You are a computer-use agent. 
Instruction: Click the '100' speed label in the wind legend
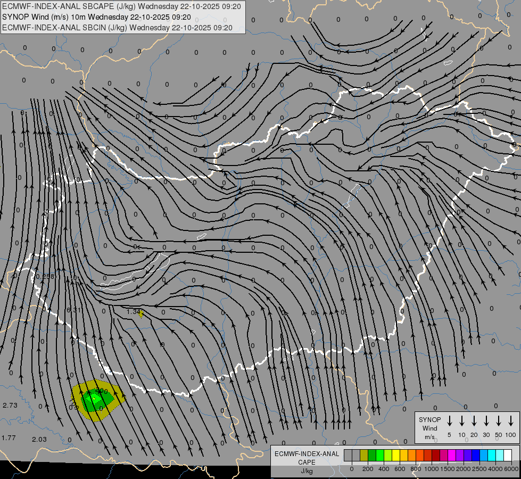click(511, 435)
